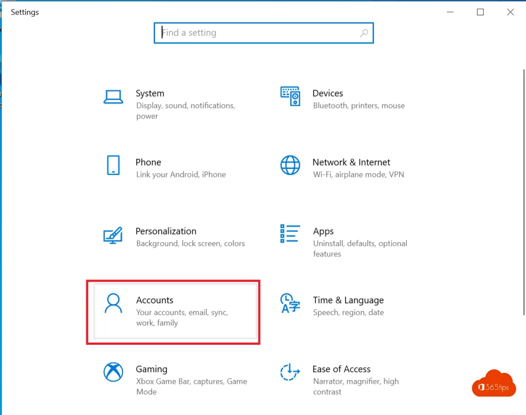Click 'Uninstall, defaults, optional features' description

click(x=360, y=248)
